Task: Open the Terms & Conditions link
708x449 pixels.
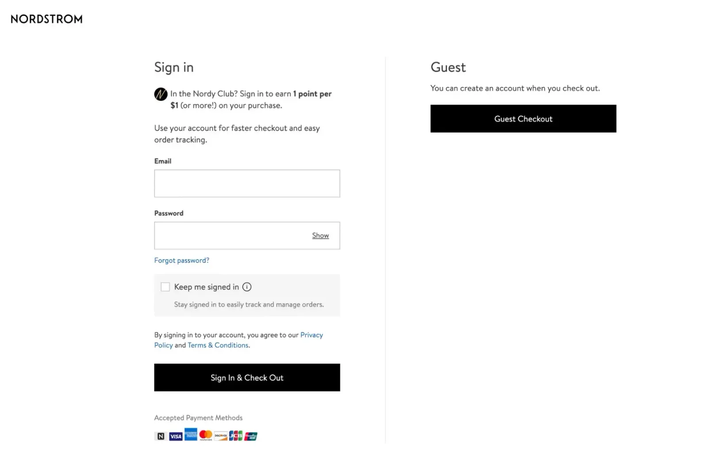Action: (218, 345)
